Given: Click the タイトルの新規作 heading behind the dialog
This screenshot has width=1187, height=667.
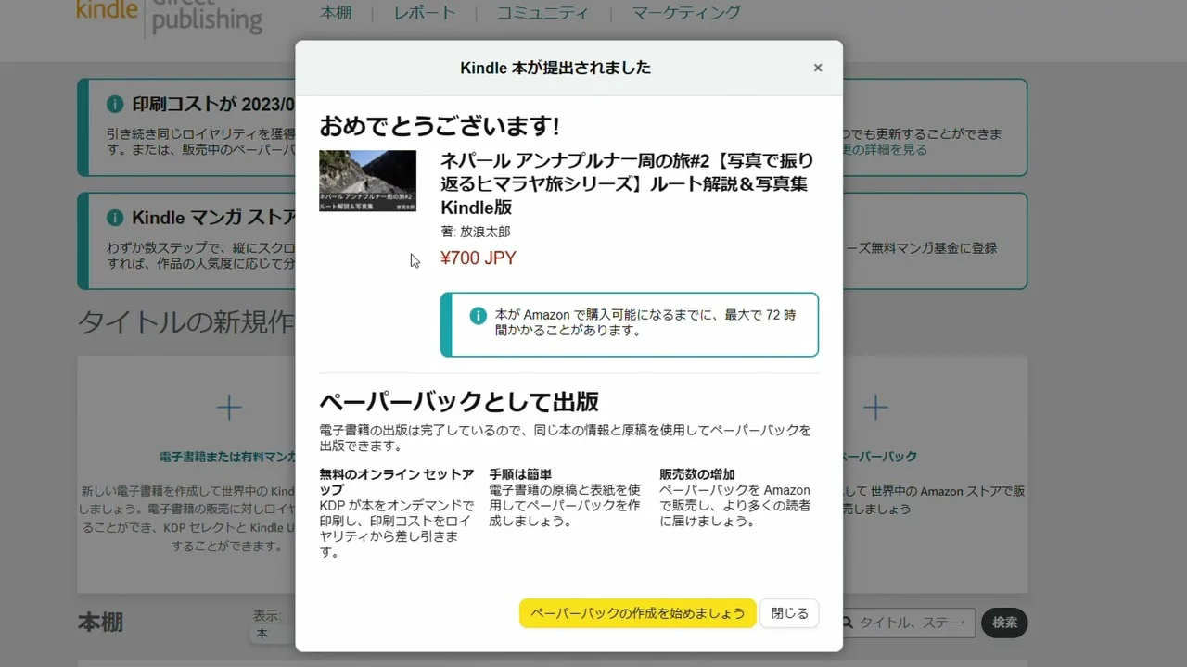Looking at the screenshot, I should click(x=185, y=322).
